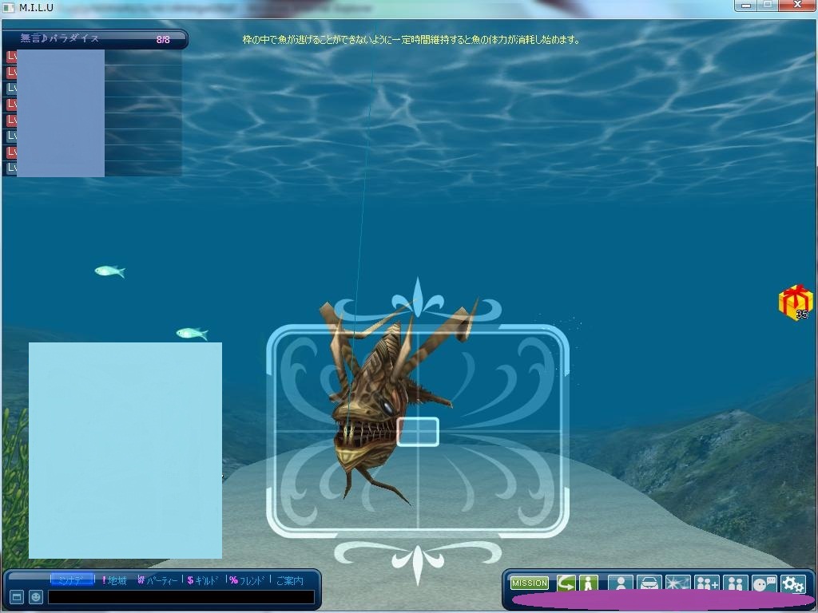Open the gear settings icon

pyautogui.click(x=792, y=583)
